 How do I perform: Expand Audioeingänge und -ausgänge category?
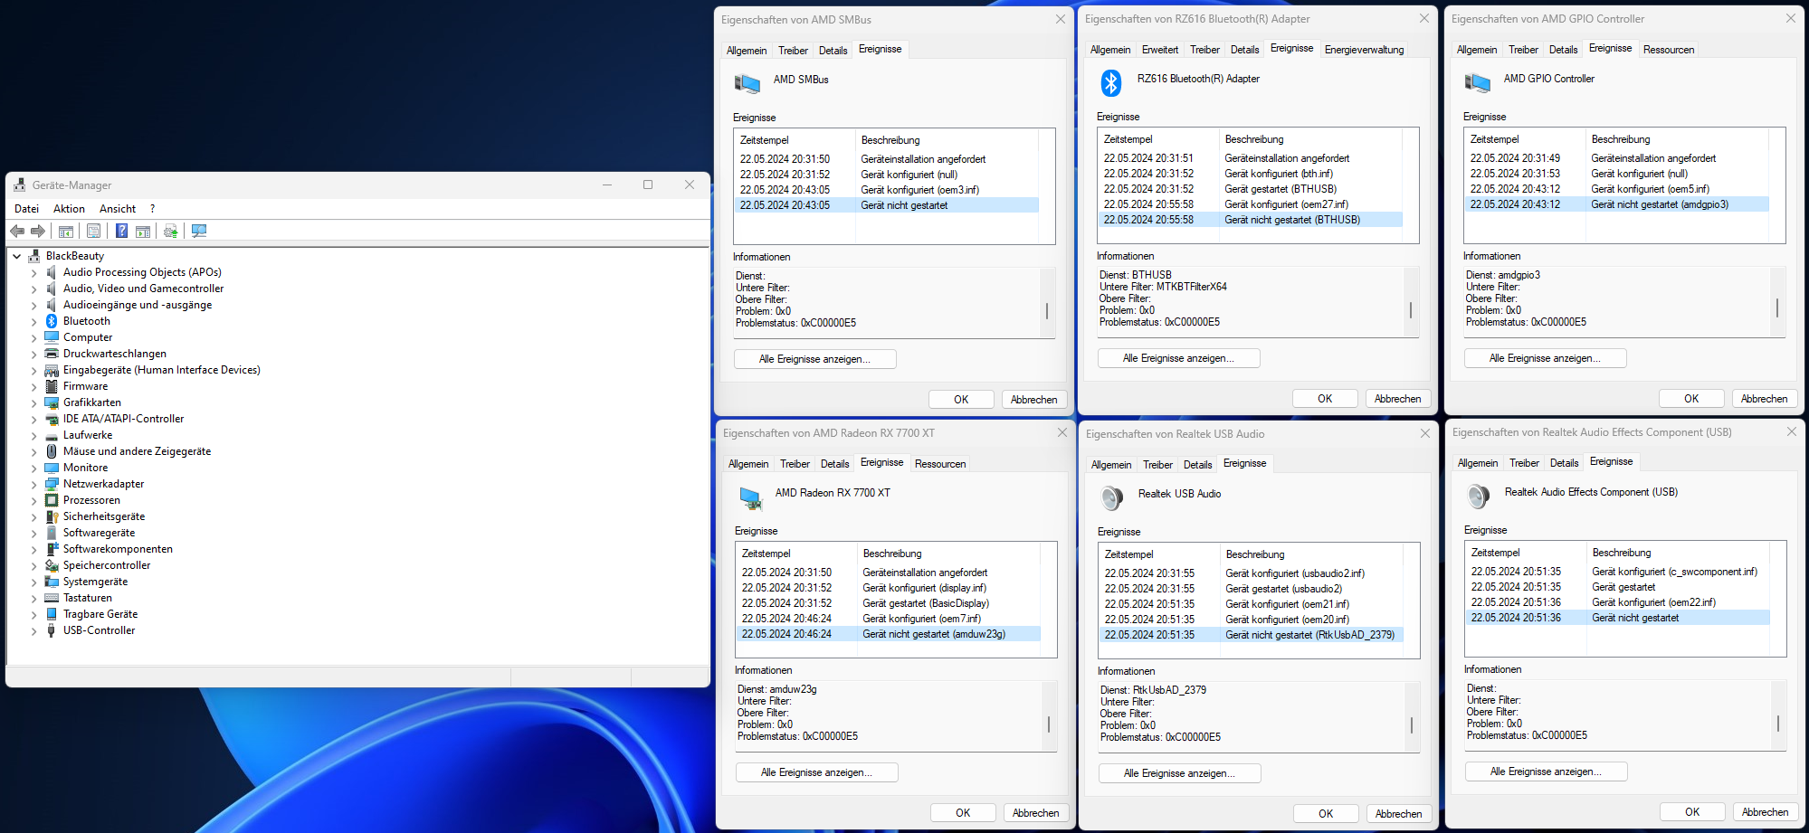34,305
